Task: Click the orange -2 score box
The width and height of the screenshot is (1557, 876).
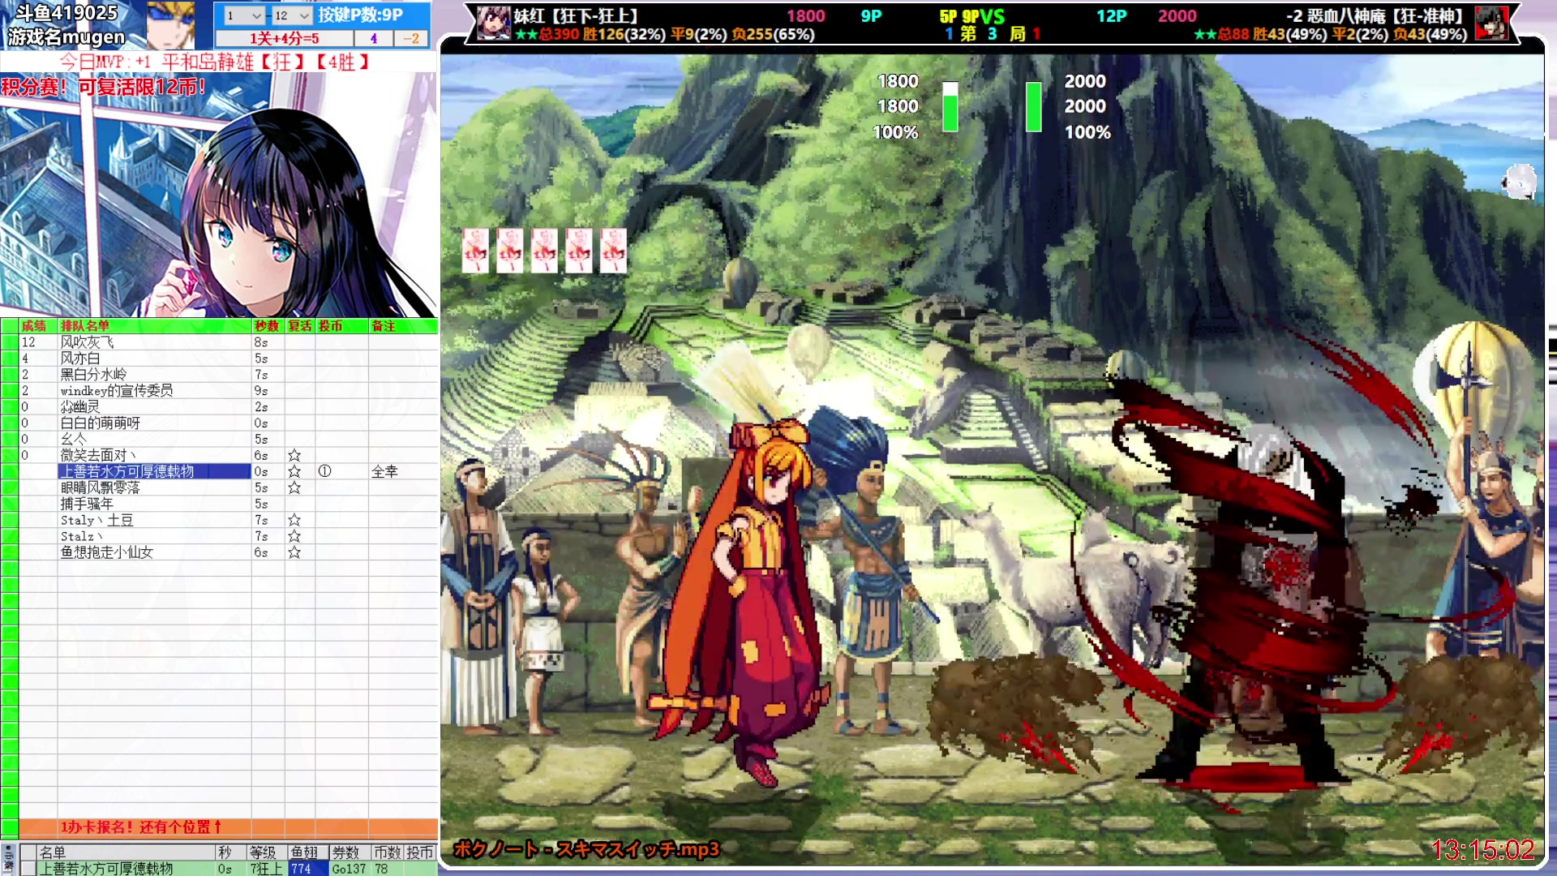Action: [411, 38]
